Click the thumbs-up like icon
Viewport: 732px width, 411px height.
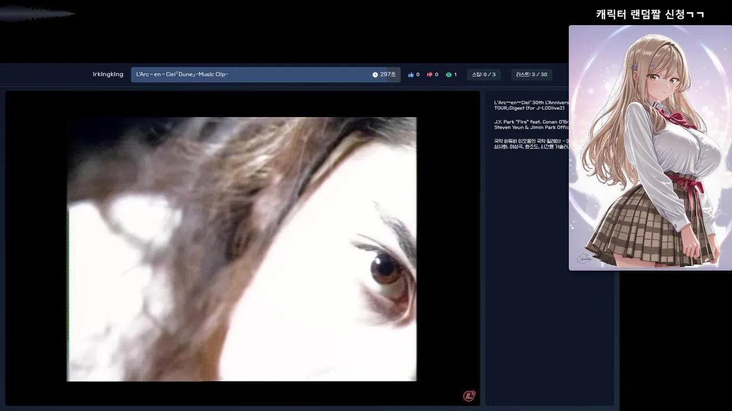411,75
